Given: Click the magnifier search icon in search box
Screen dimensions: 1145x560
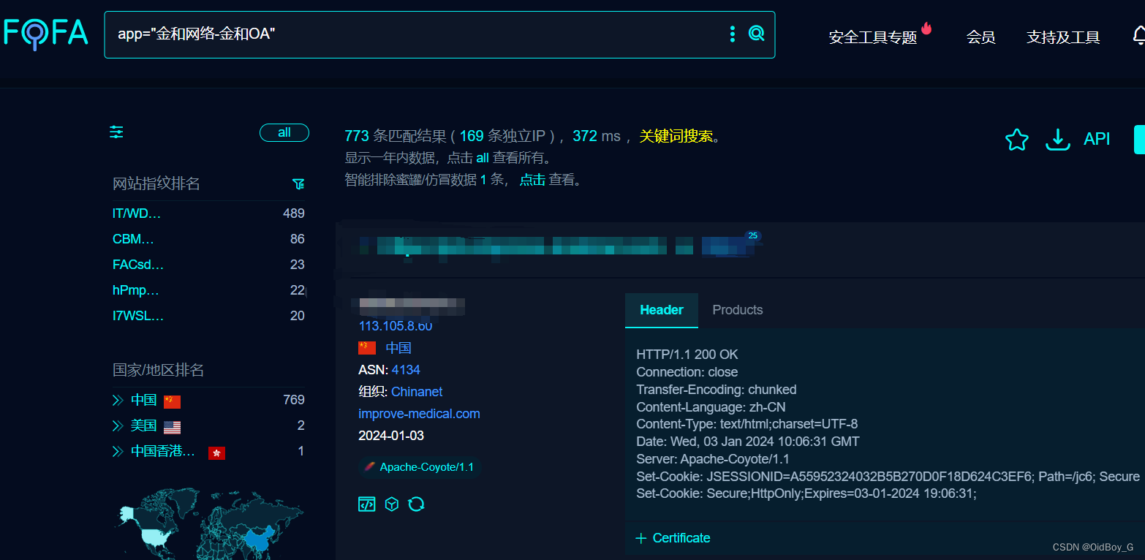Looking at the screenshot, I should (757, 34).
